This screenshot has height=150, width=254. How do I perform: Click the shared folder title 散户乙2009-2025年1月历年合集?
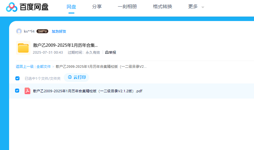coord(65,45)
